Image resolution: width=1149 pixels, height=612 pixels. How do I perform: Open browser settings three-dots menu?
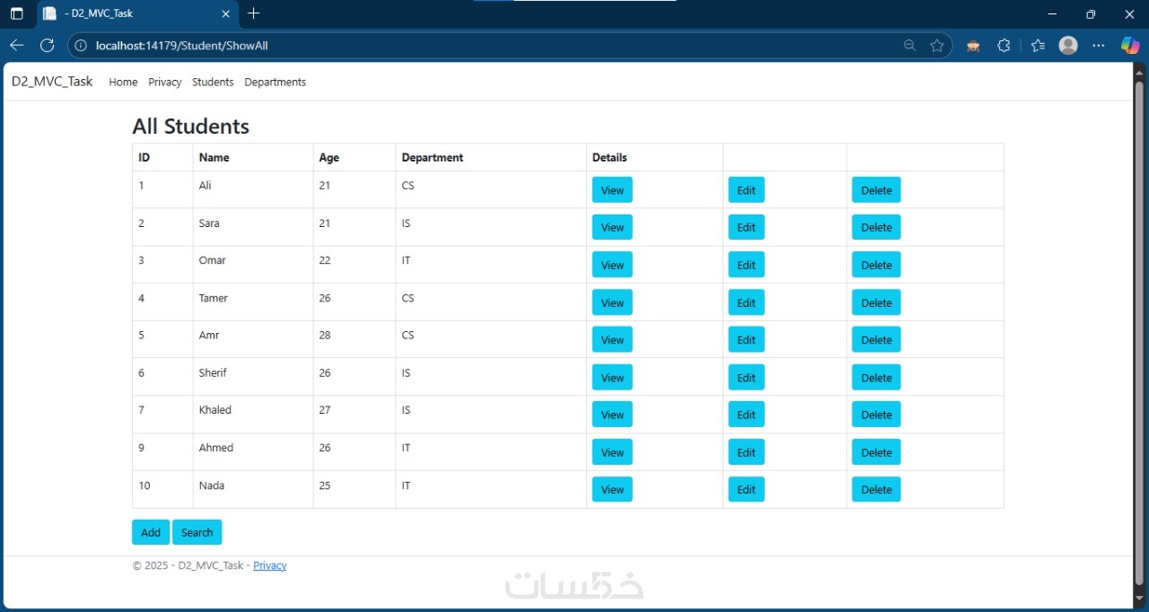coord(1099,46)
